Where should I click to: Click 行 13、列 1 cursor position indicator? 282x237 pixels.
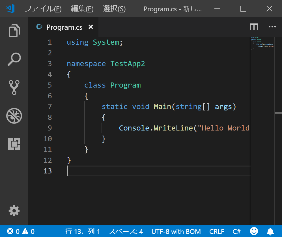point(83,232)
